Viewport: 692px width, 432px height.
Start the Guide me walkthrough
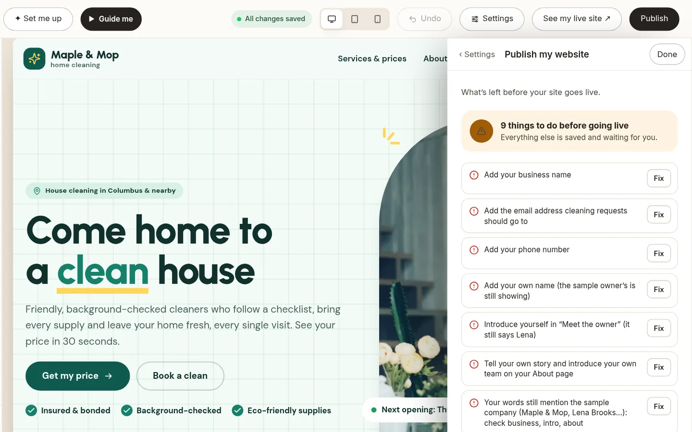111,19
